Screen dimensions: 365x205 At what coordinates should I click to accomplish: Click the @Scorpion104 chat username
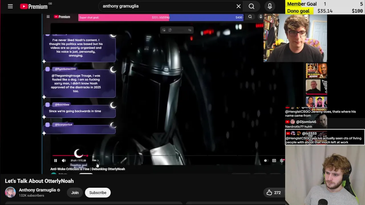click(x=63, y=124)
